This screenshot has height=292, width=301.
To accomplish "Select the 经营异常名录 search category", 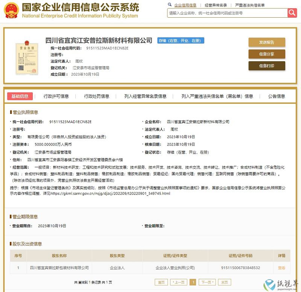I will (x=216, y=5).
